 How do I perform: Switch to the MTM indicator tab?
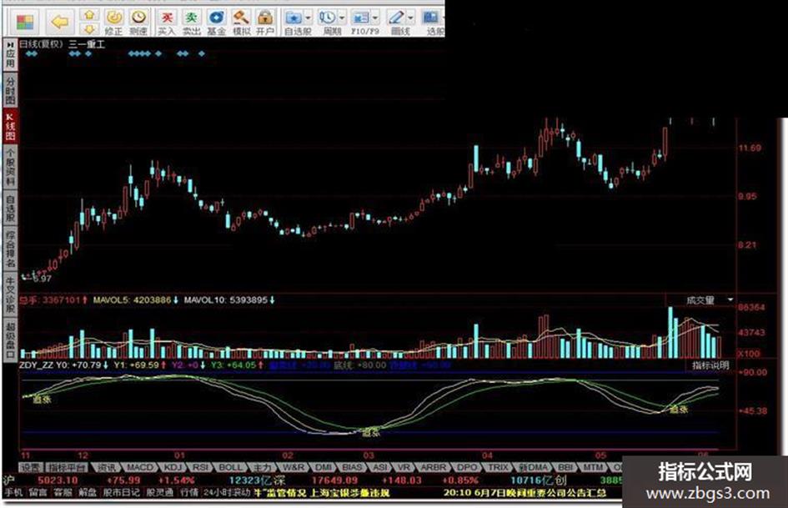(593, 468)
